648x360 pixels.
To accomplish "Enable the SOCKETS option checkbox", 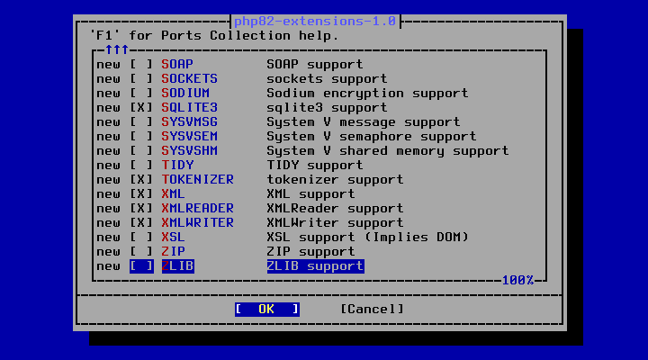I will click(141, 79).
